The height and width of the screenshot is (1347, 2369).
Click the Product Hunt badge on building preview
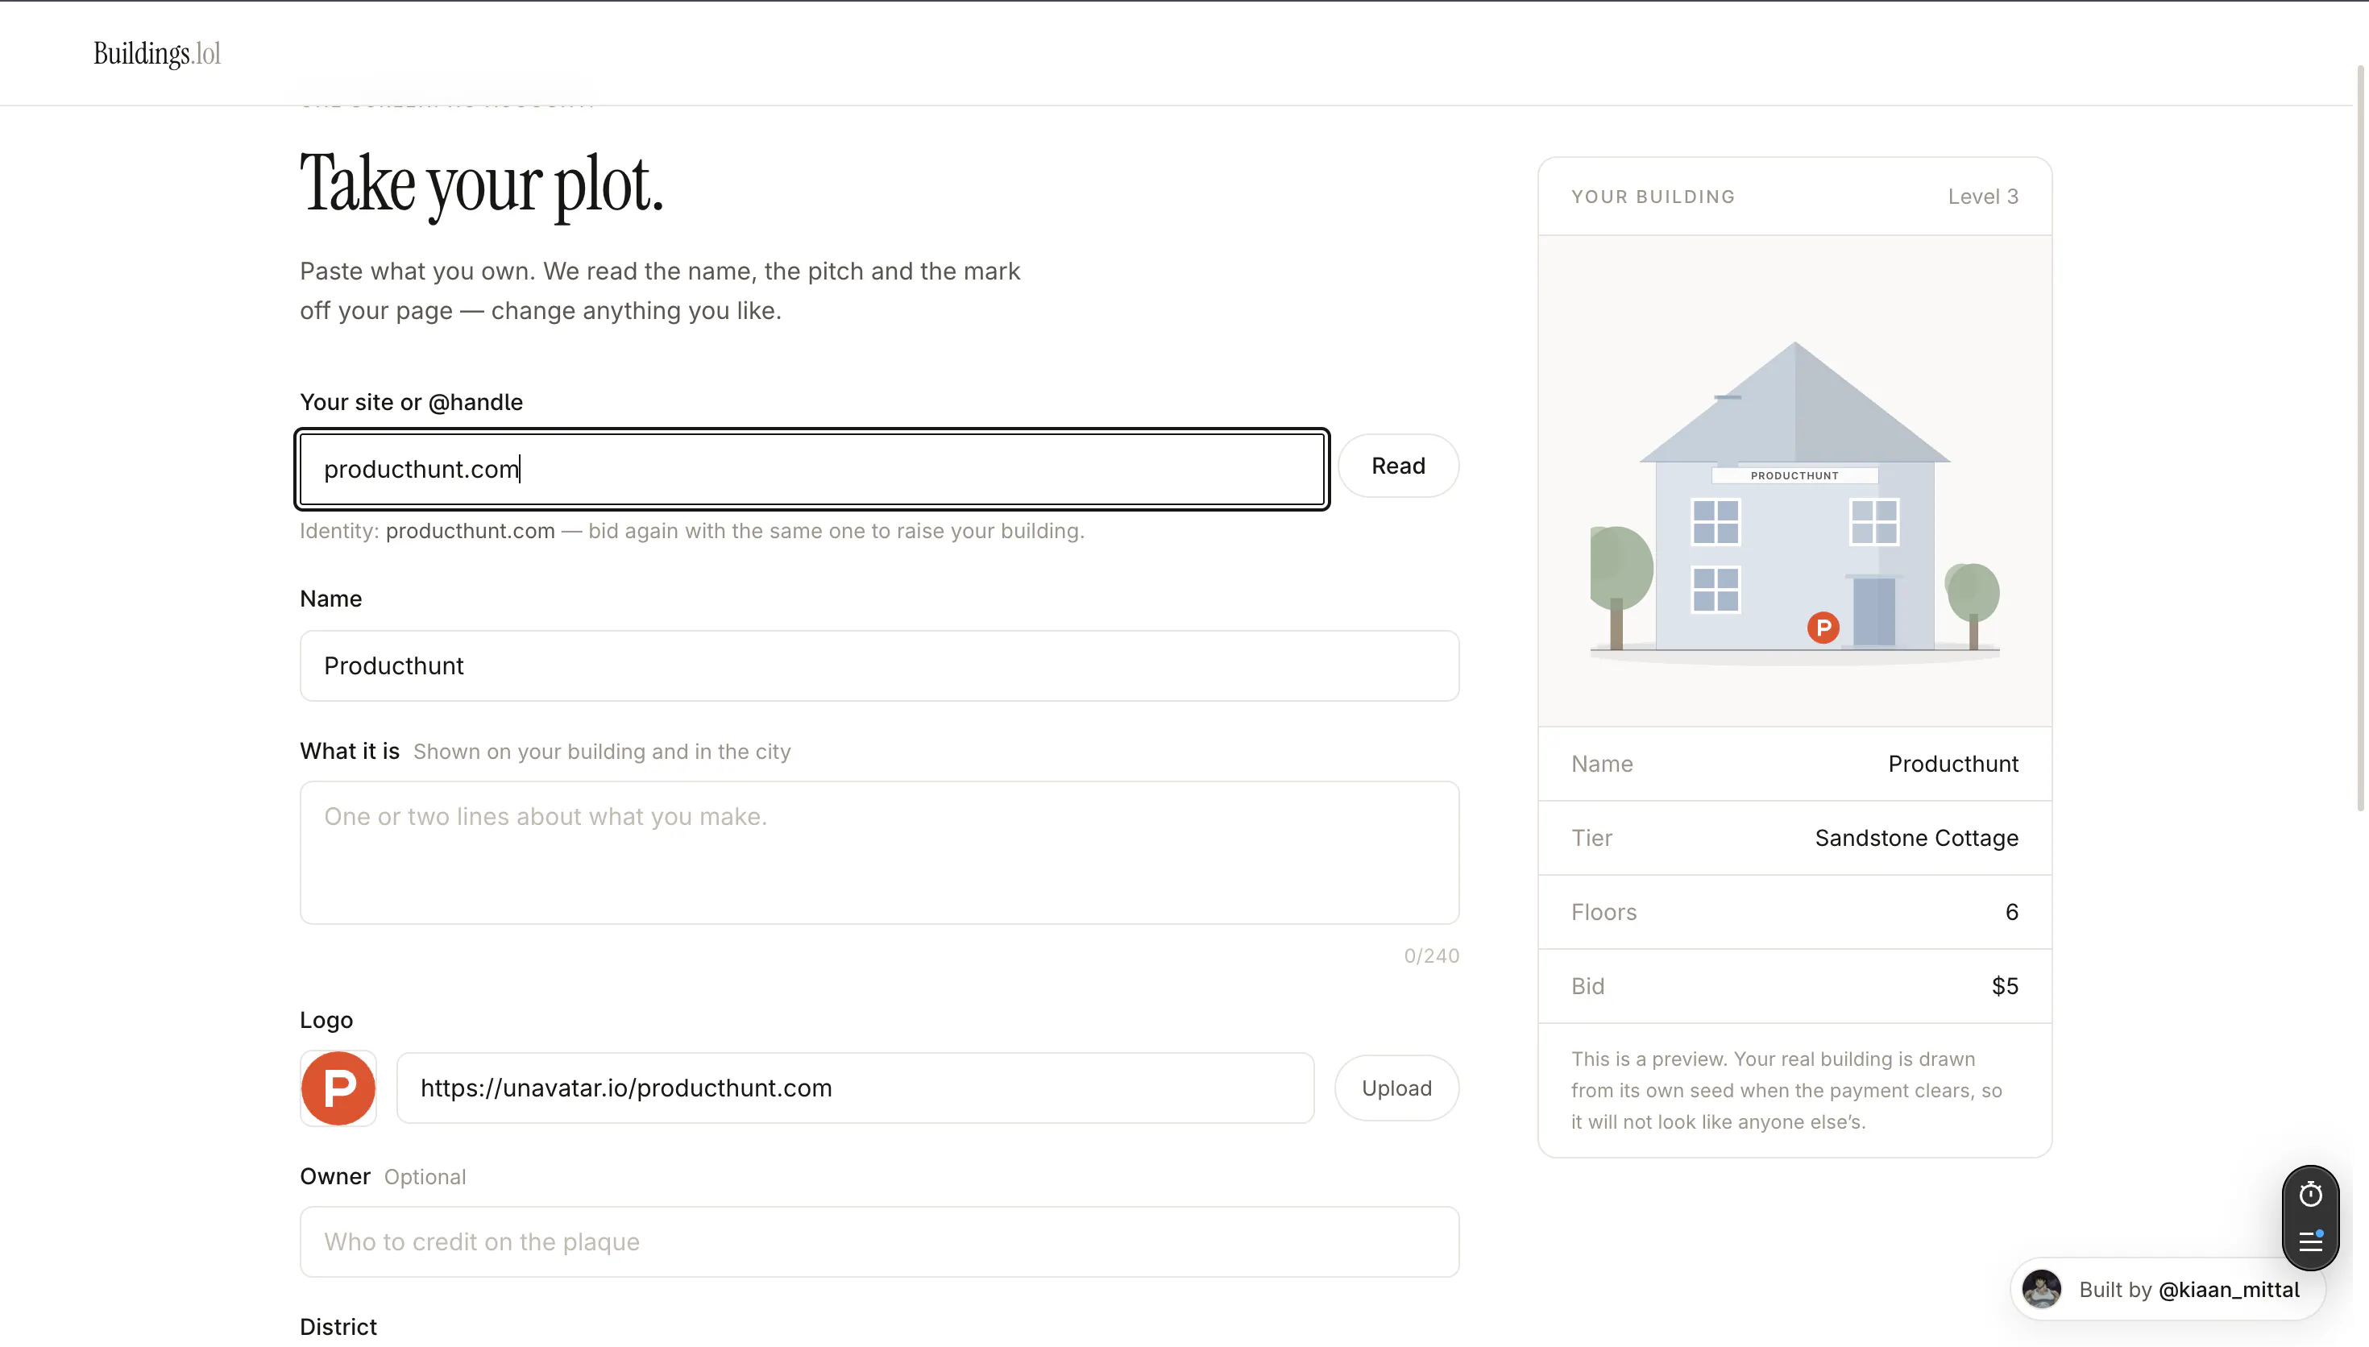[x=1823, y=628]
